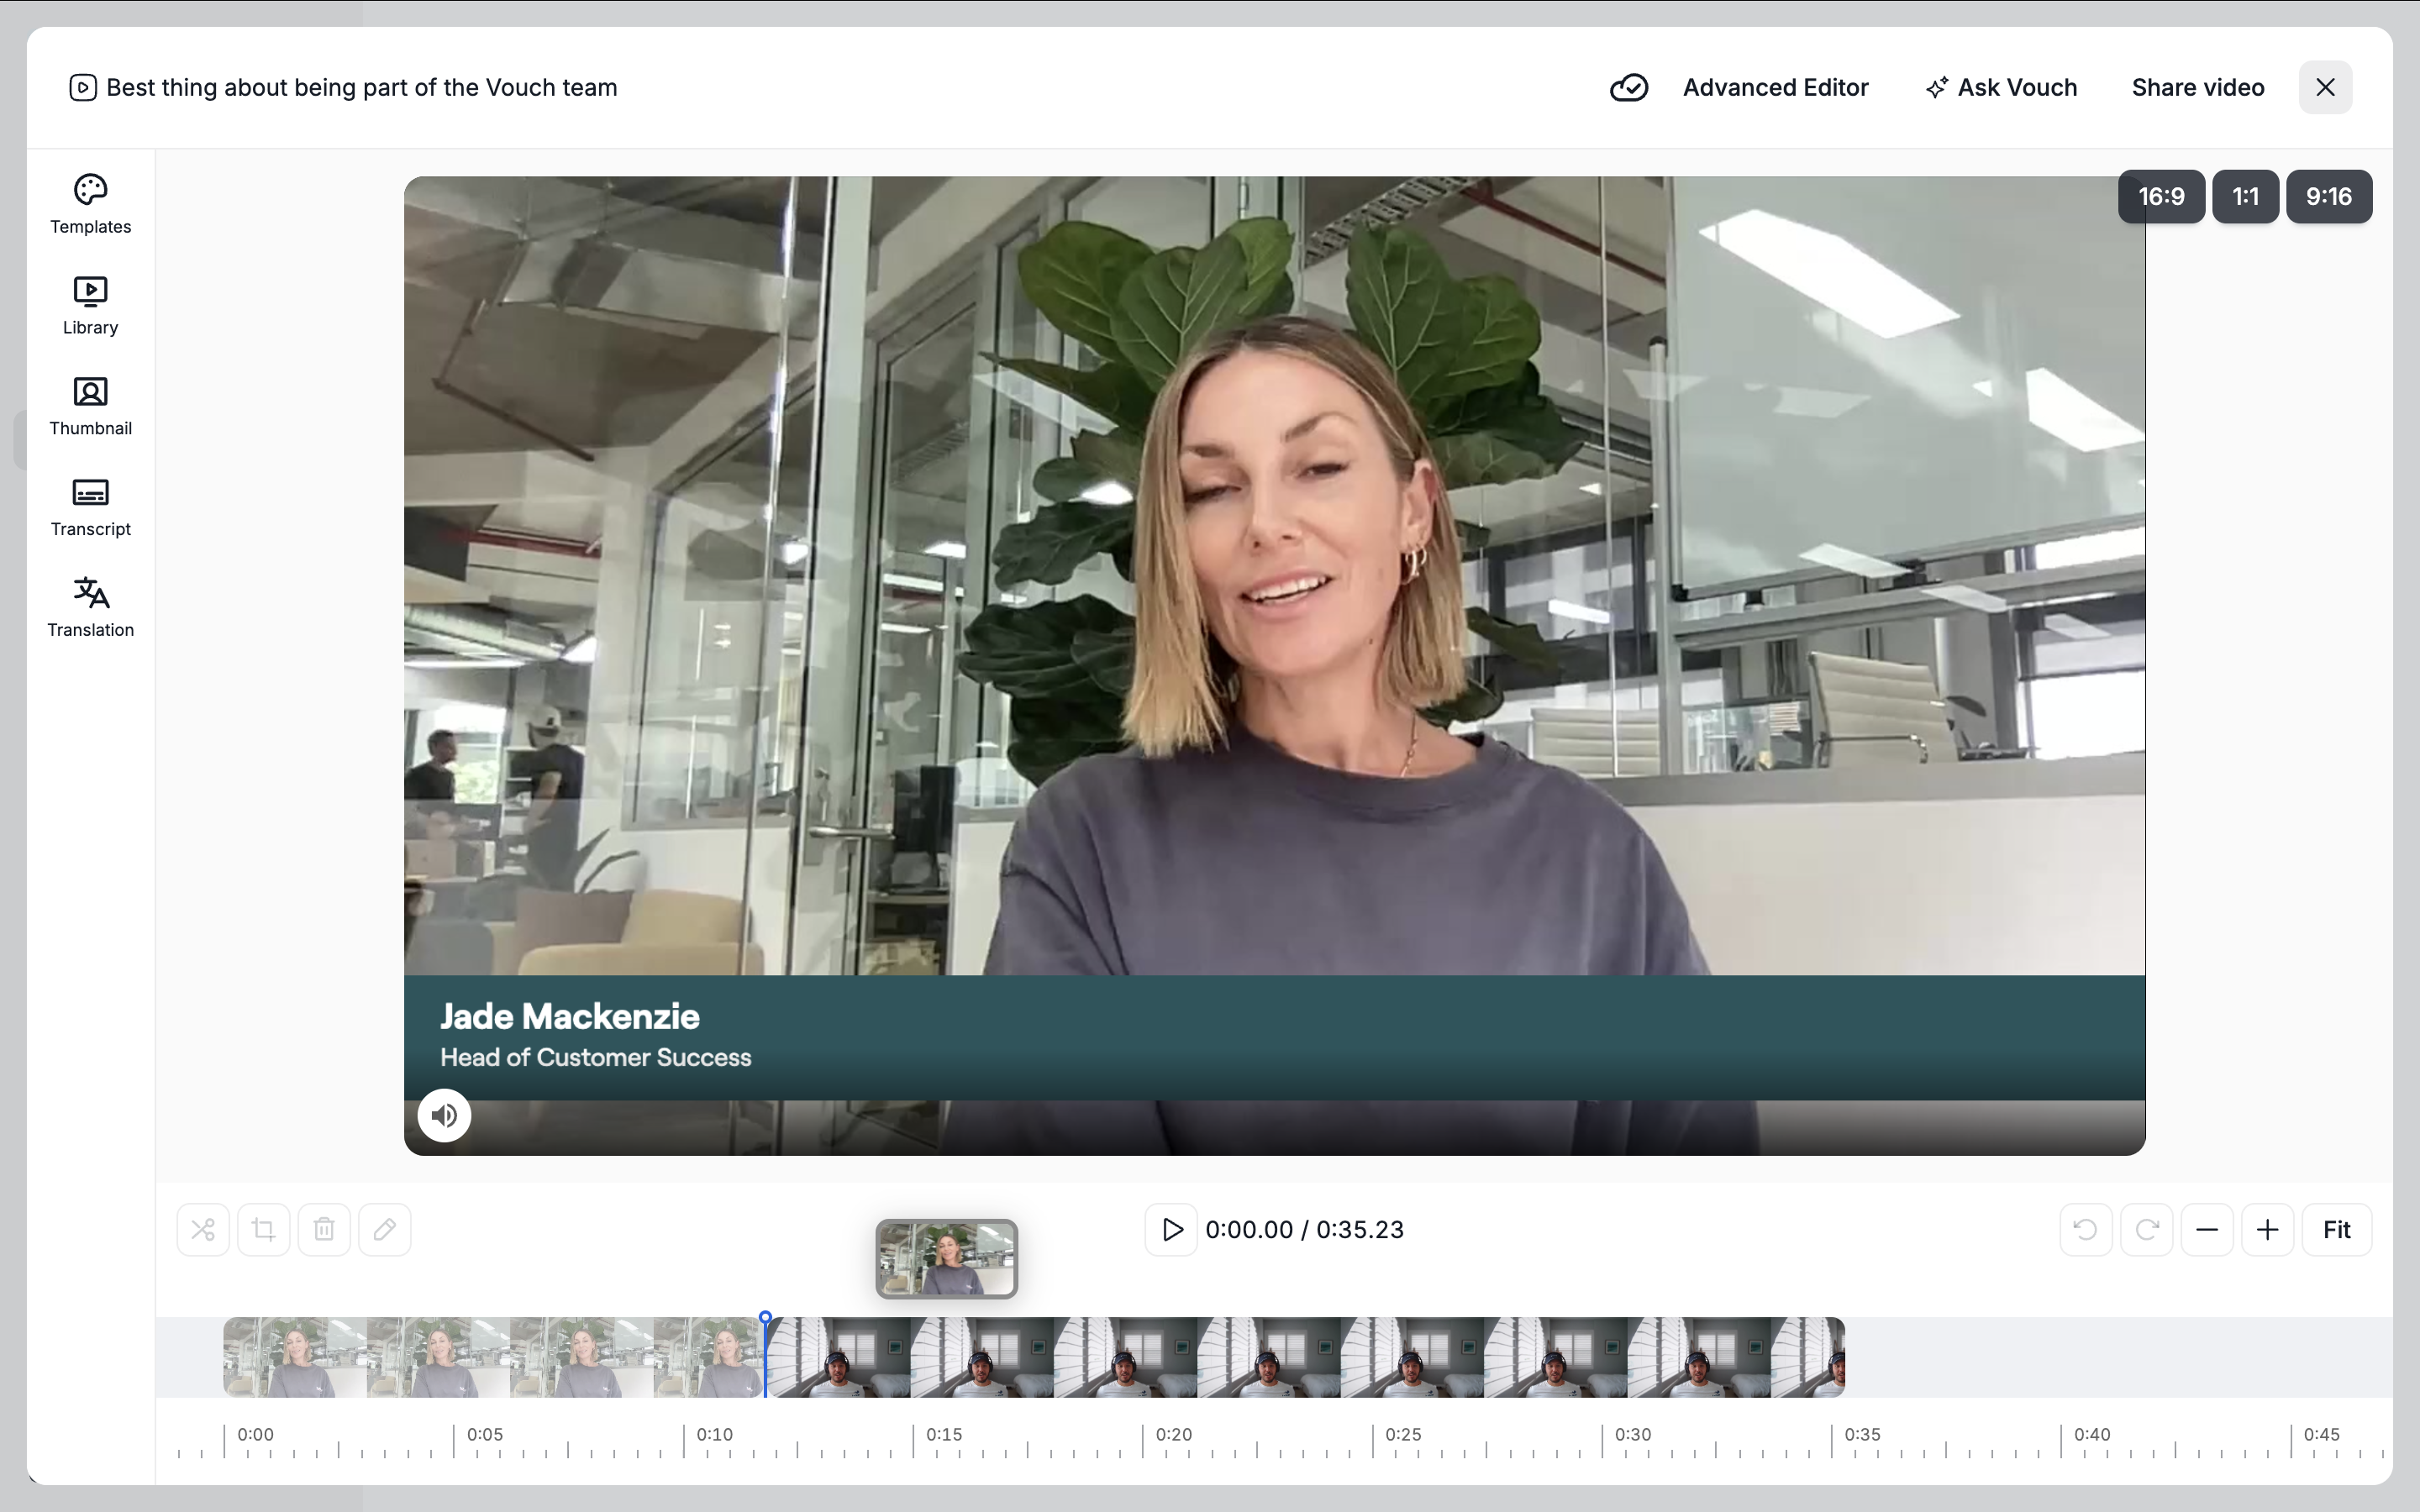This screenshot has width=2420, height=1512.
Task: Click the 0:35 mark on the timeline ruler
Action: pos(1862,1434)
